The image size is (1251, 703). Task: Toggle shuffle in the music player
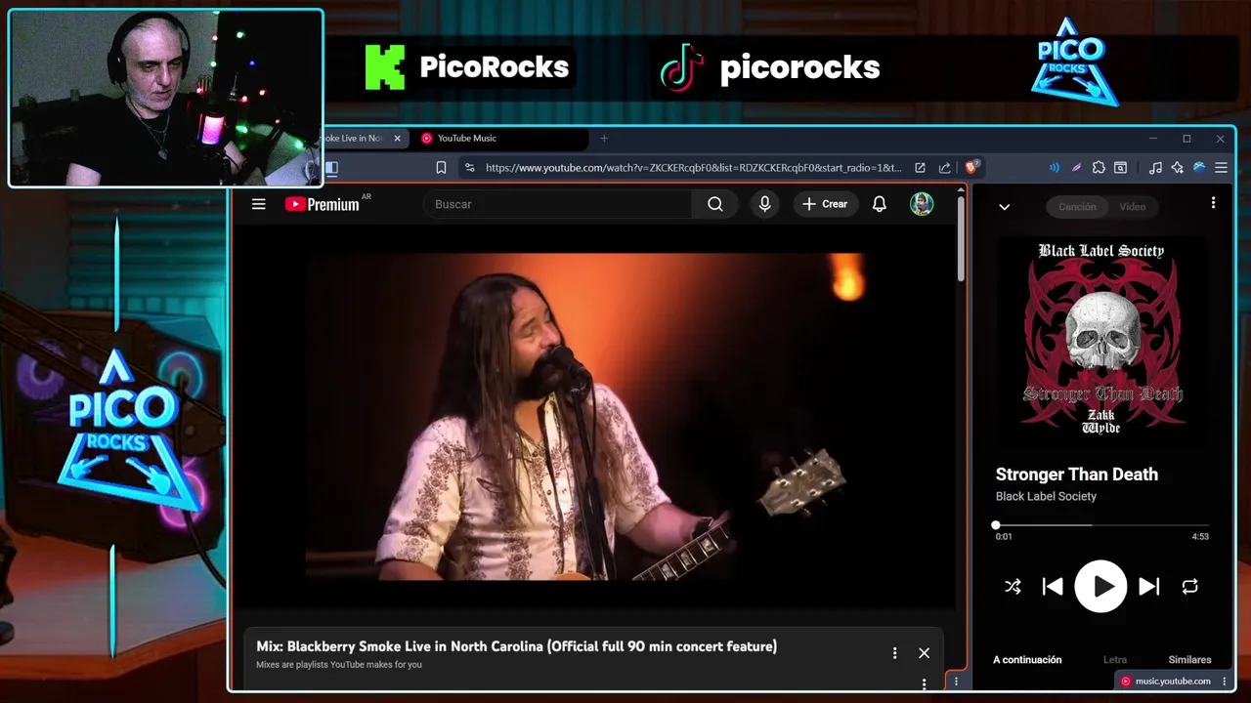coord(1013,587)
